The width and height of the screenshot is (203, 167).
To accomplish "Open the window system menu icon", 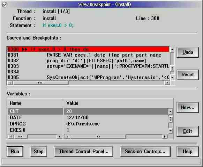I will 5,5.
